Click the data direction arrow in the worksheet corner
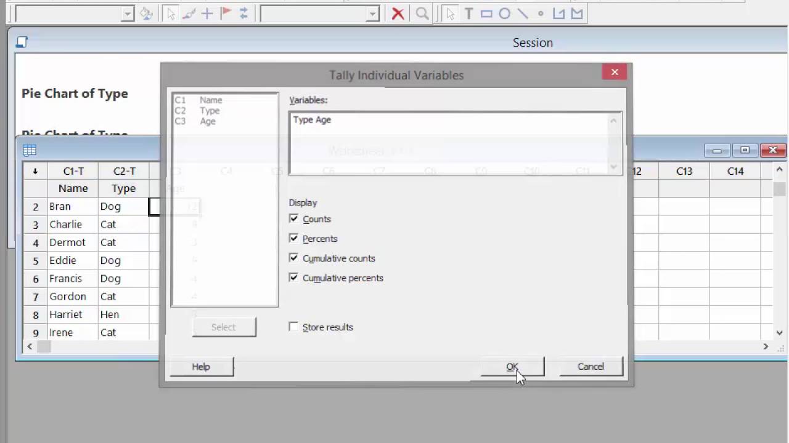The height and width of the screenshot is (443, 789). (35, 171)
